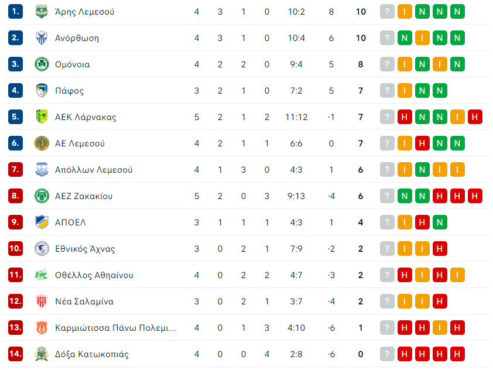493x370 pixels.
Task: Open the Οθέλλος Αθηαίνου team link
Action: (94, 275)
